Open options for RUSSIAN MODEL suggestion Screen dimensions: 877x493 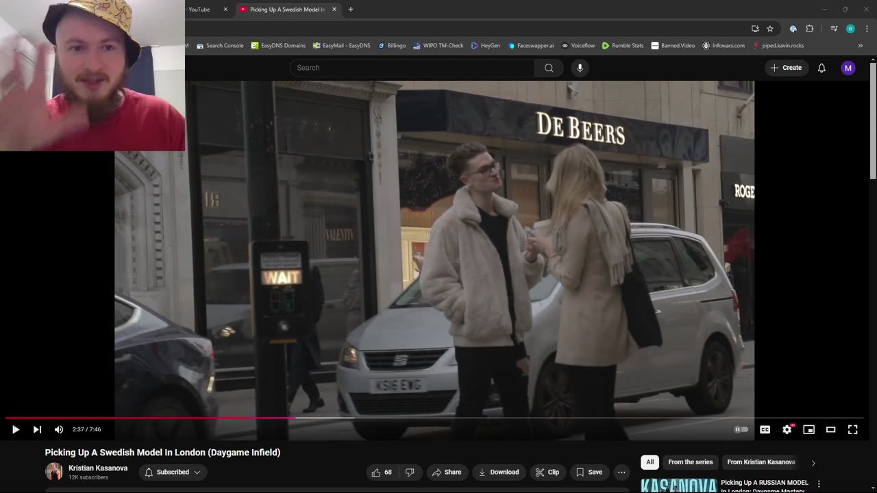[x=819, y=484]
